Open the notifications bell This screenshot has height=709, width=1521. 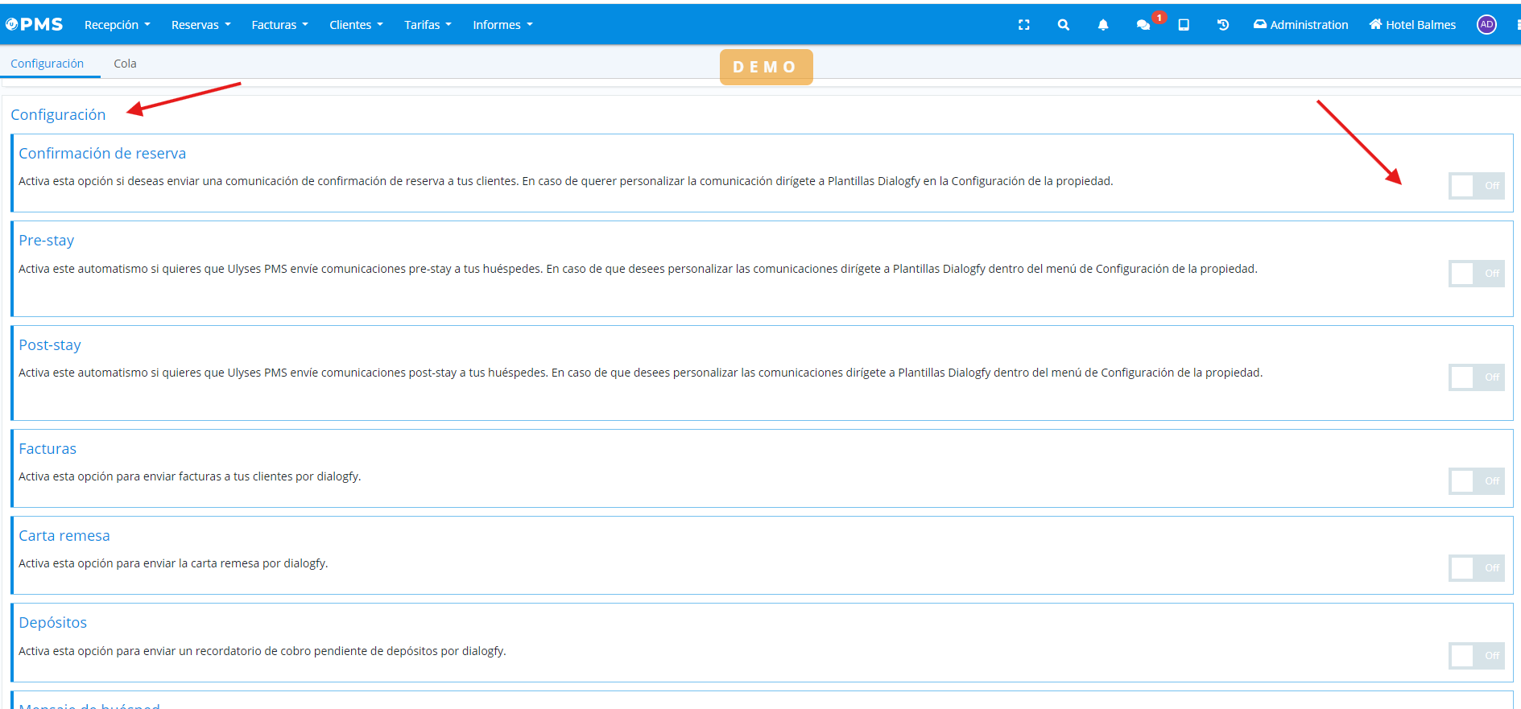tap(1102, 25)
